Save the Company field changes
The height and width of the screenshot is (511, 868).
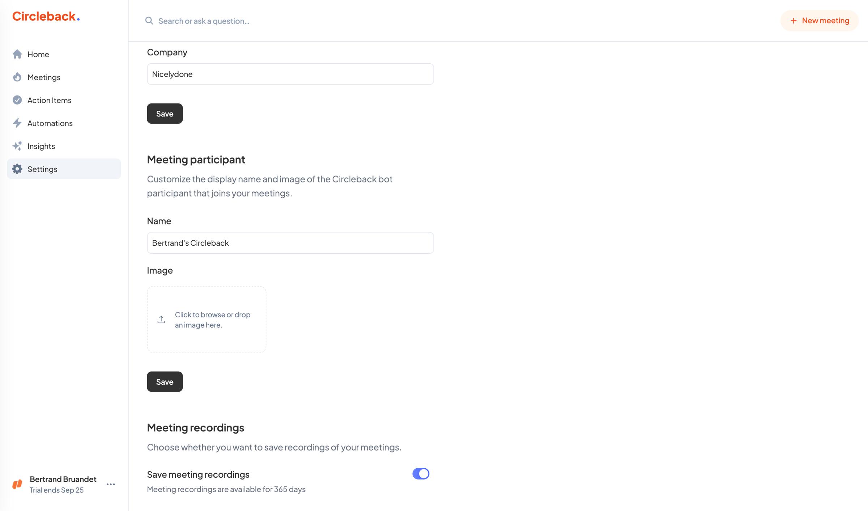(x=165, y=114)
